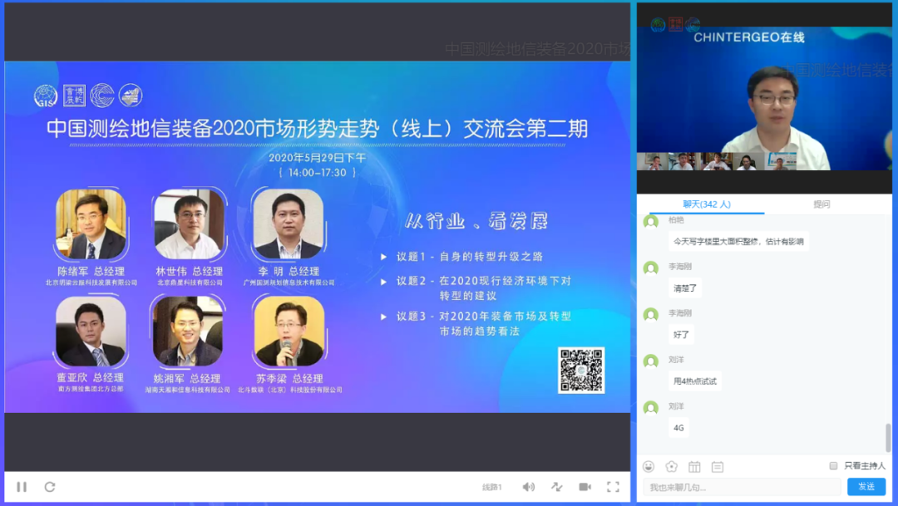Click the QR code on the slide
Screen dimensions: 898x506
point(580,370)
